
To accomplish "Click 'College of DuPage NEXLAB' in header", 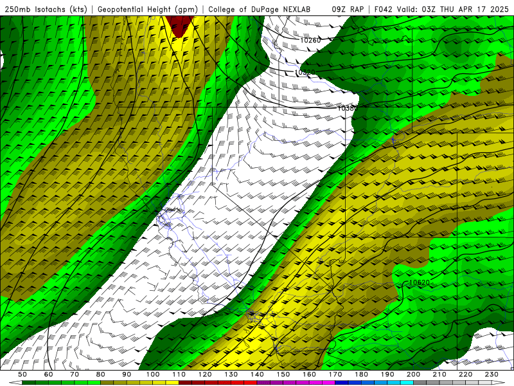I will click(x=259, y=10).
